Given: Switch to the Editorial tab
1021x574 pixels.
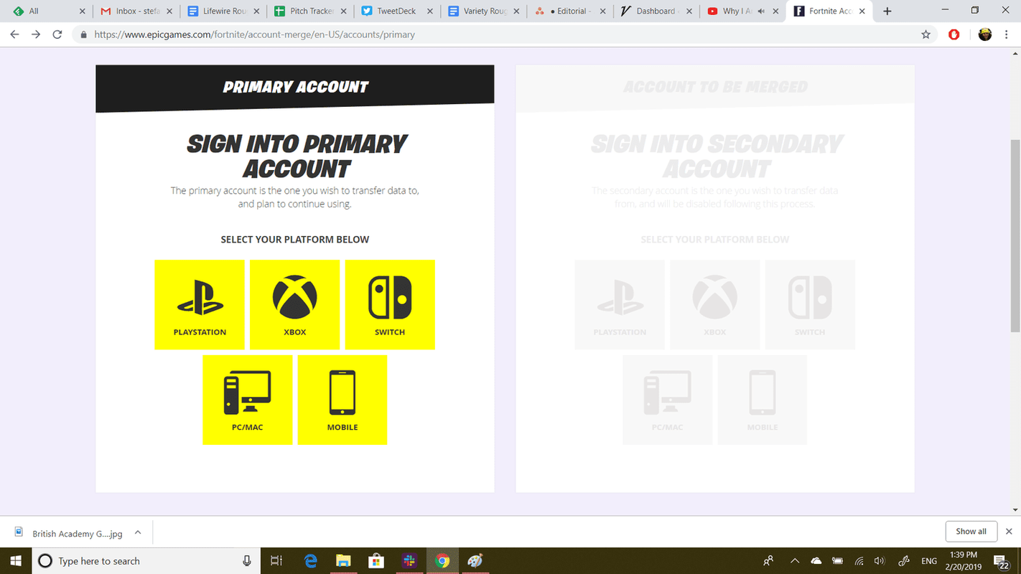Looking at the screenshot, I should (571, 11).
